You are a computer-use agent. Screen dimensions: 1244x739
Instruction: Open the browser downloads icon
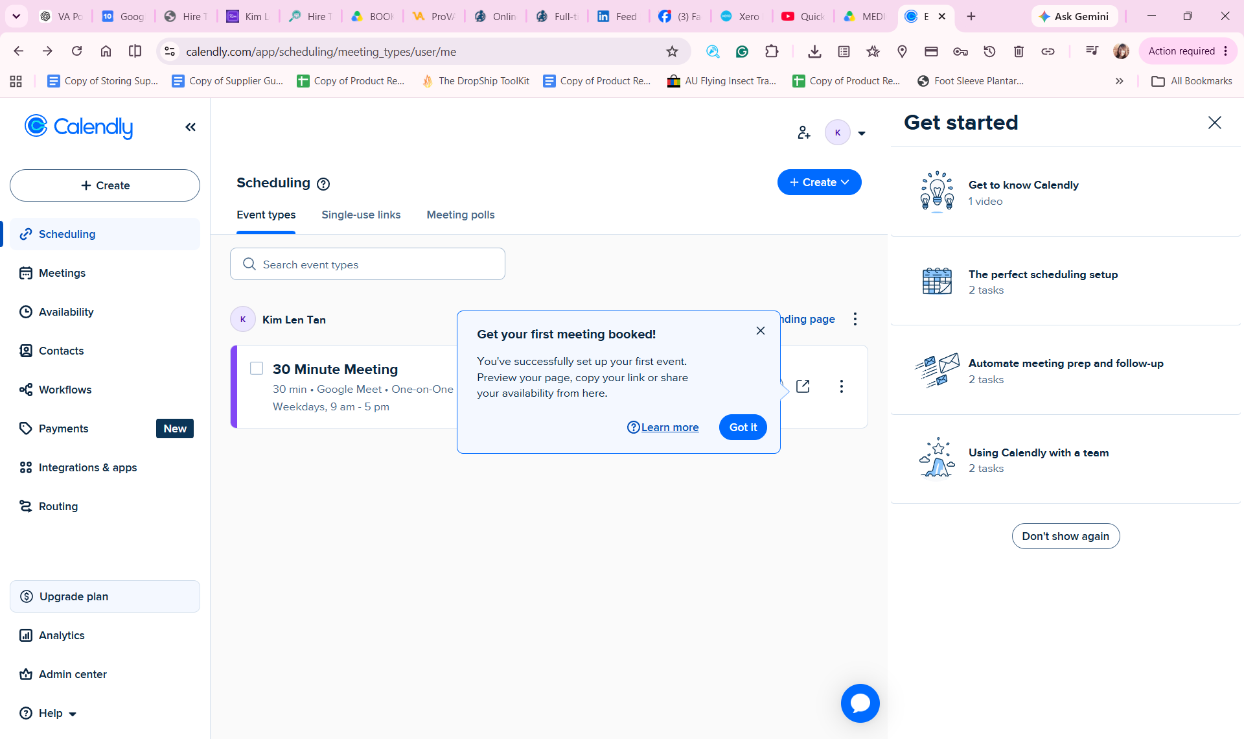point(814,51)
